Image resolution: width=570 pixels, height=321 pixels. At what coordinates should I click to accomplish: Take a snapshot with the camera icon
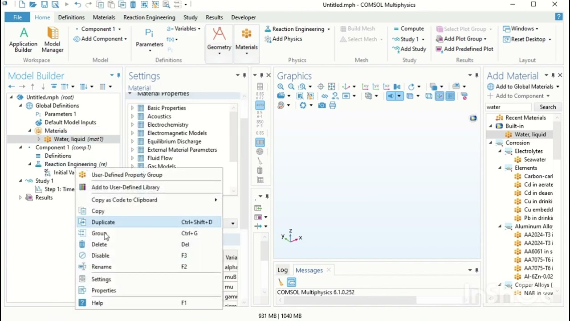pos(322,105)
